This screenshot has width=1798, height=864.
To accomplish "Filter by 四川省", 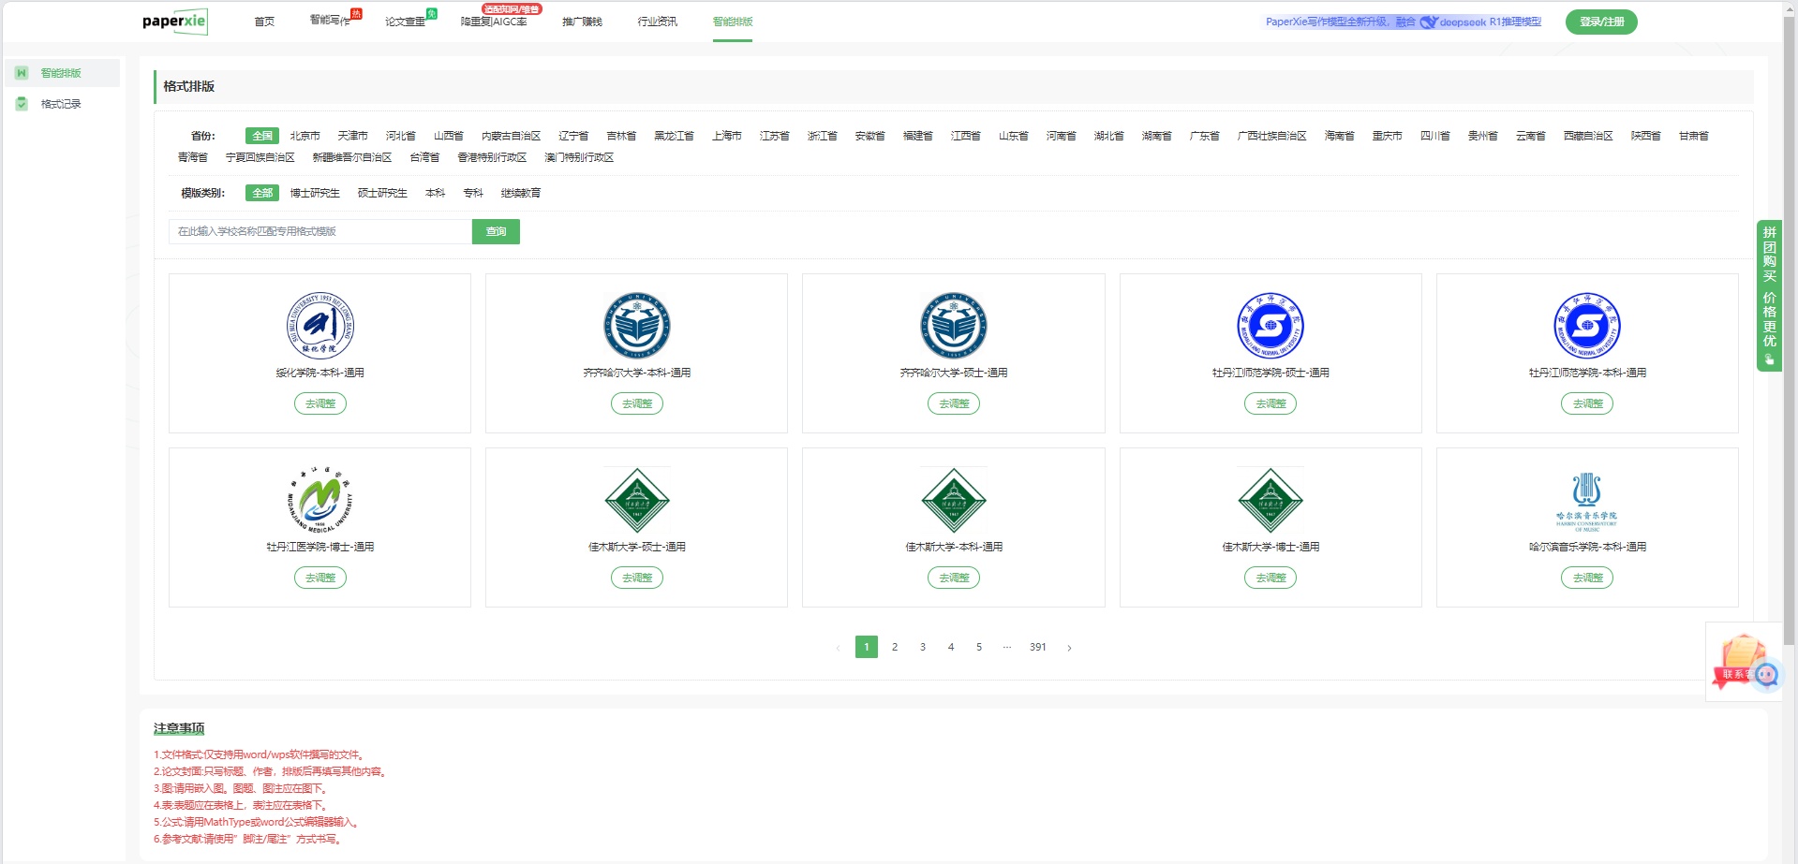I will pyautogui.click(x=1434, y=136).
